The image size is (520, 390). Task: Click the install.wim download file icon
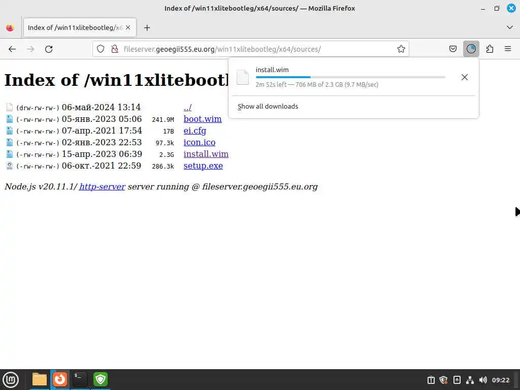click(242, 77)
